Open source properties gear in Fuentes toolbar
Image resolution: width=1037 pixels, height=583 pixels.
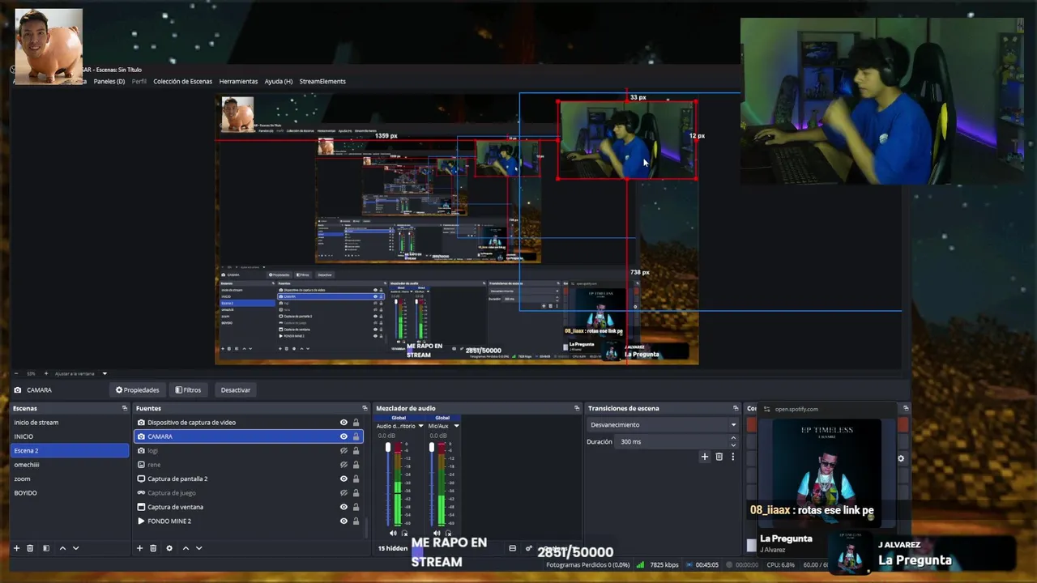tap(169, 548)
